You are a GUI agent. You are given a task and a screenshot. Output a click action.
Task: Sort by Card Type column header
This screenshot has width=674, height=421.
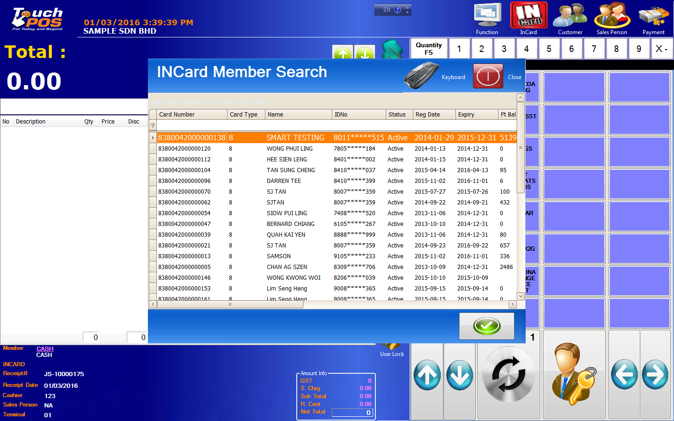tap(246, 115)
